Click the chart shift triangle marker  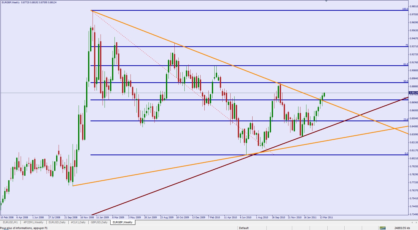click(326, 1)
